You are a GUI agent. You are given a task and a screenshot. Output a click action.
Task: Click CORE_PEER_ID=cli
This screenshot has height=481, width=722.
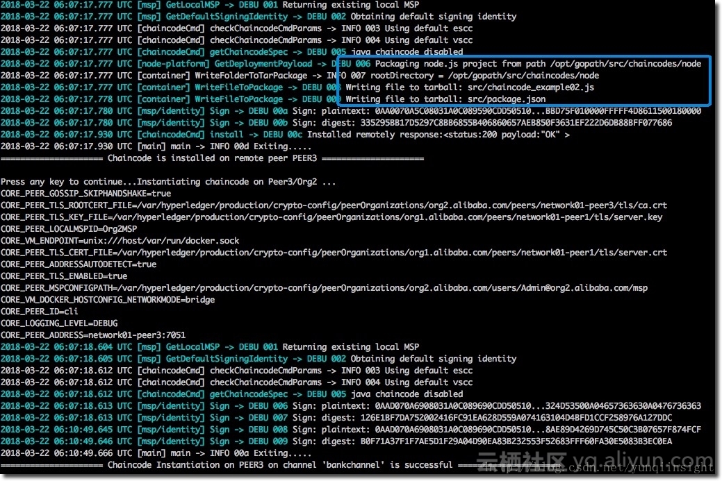click(x=39, y=312)
